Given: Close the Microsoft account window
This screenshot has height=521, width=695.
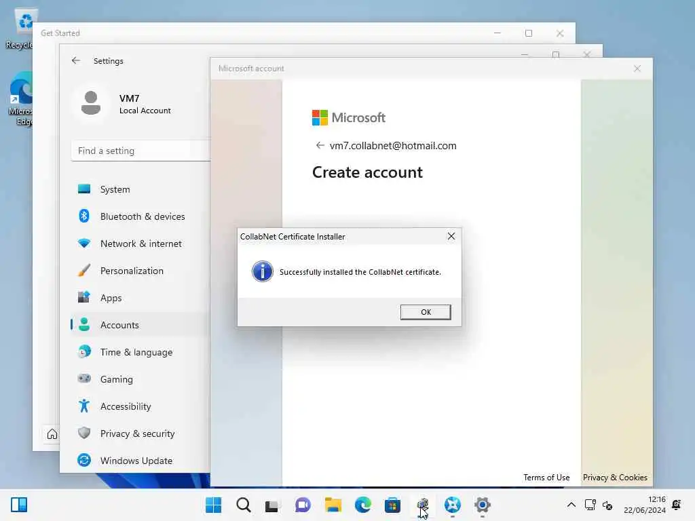Looking at the screenshot, I should (637, 69).
